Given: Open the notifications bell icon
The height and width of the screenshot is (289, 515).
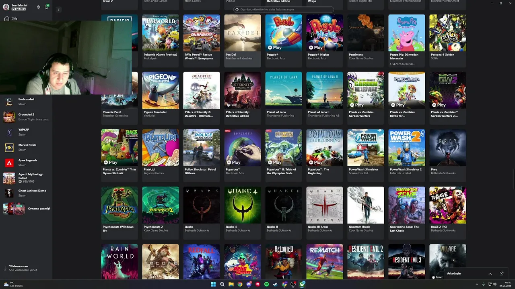Looking at the screenshot, I should 47,7.
